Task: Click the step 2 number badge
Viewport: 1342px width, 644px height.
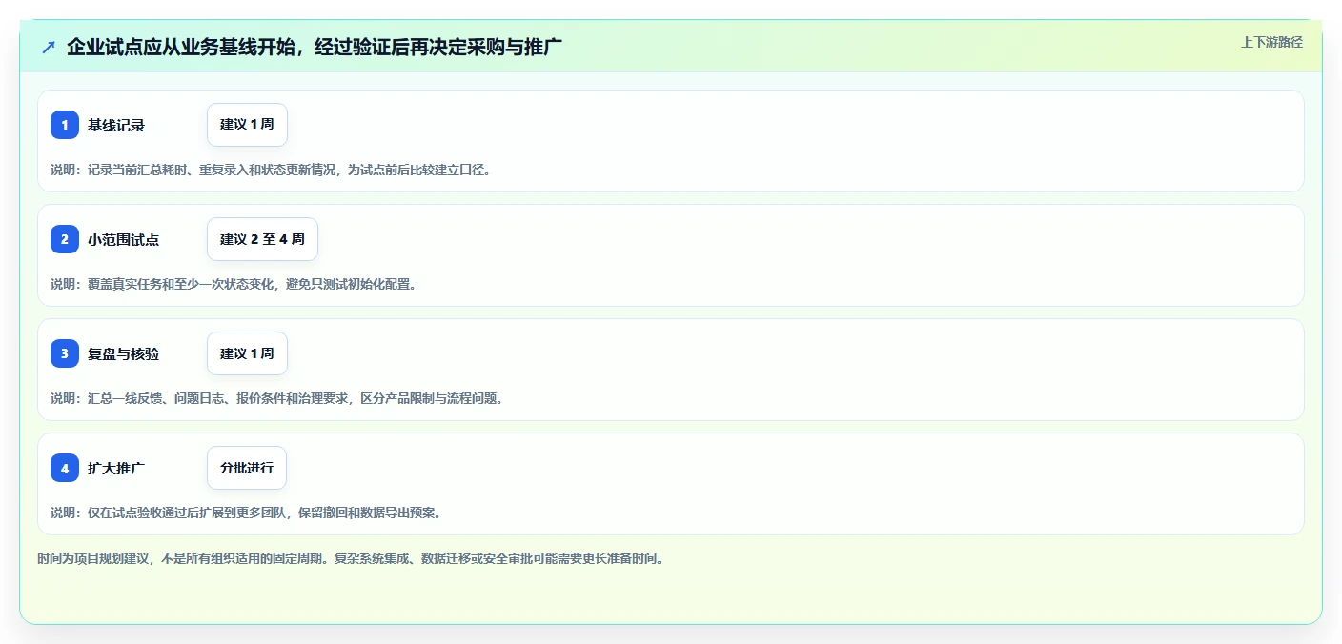Action: coord(65,239)
